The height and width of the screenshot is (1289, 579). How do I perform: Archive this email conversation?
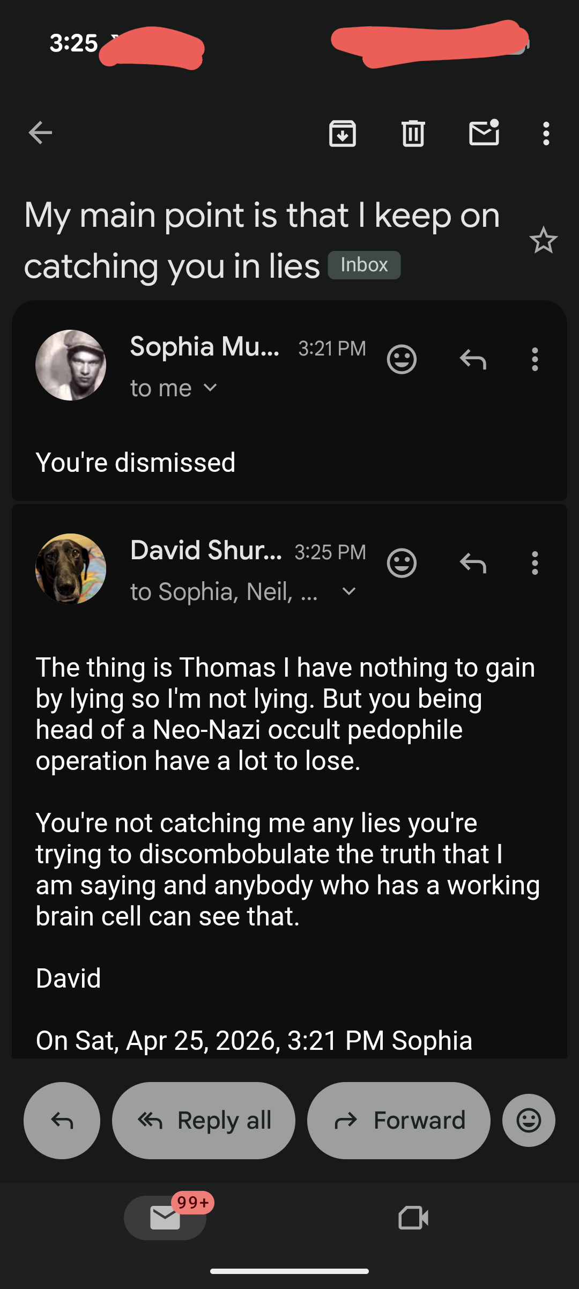pyautogui.click(x=343, y=133)
